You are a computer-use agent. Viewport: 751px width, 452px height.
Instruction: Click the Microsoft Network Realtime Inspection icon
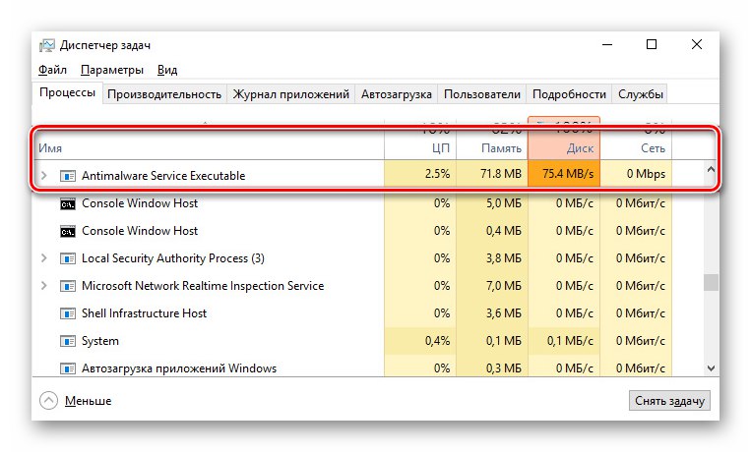point(68,286)
